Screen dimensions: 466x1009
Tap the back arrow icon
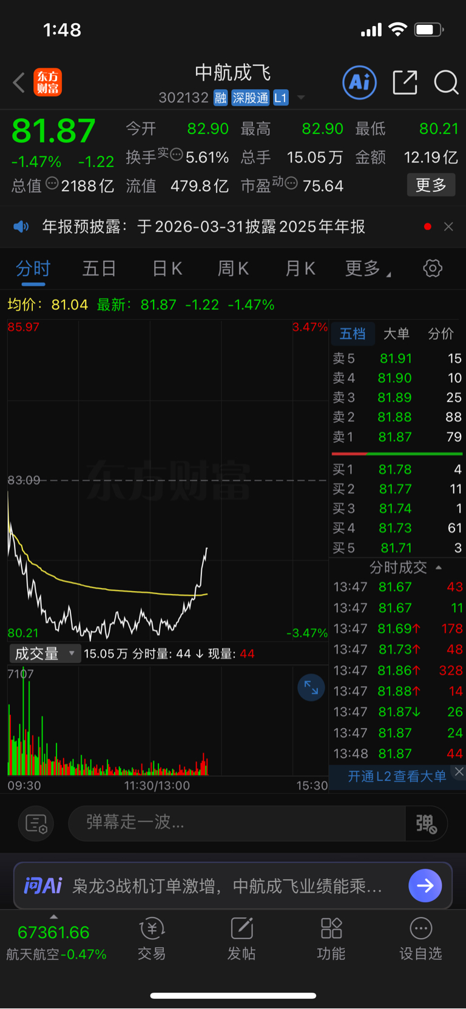19,83
